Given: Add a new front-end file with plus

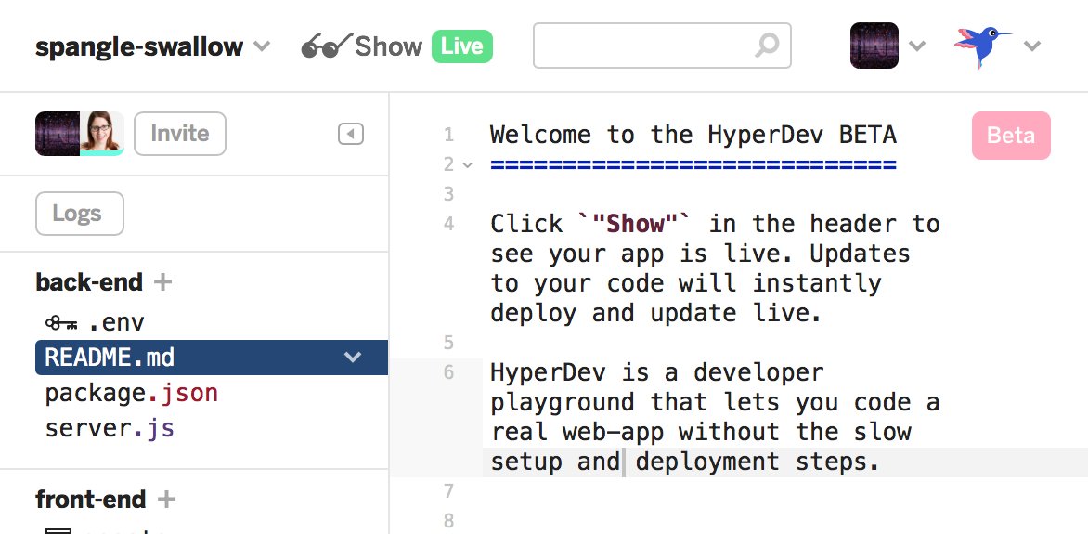Looking at the screenshot, I should point(166,500).
